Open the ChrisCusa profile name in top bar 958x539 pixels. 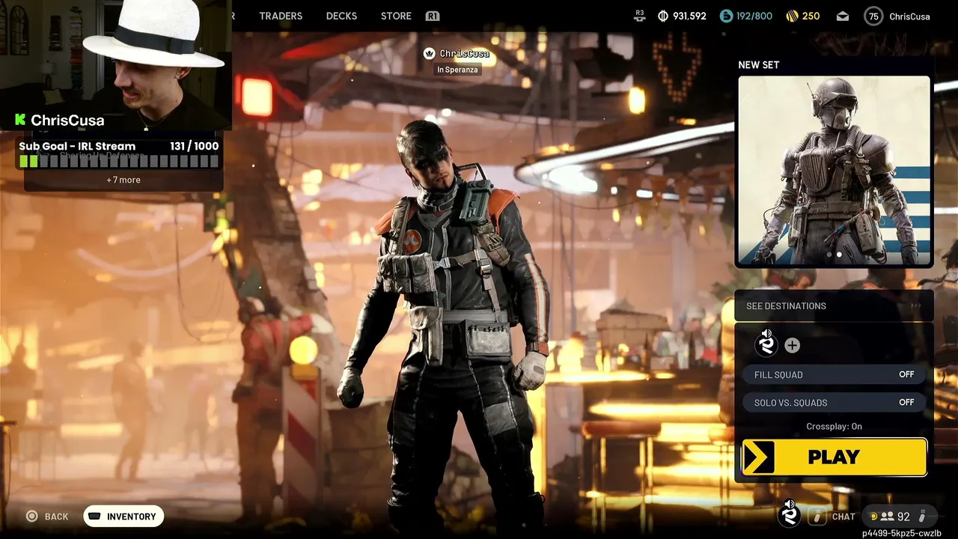click(909, 16)
